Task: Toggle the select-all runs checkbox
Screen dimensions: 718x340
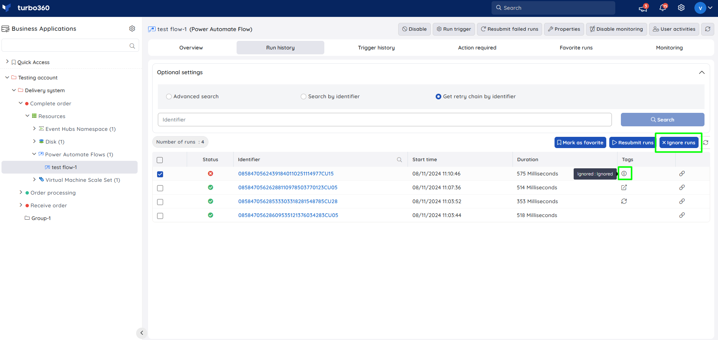Action: tap(160, 160)
